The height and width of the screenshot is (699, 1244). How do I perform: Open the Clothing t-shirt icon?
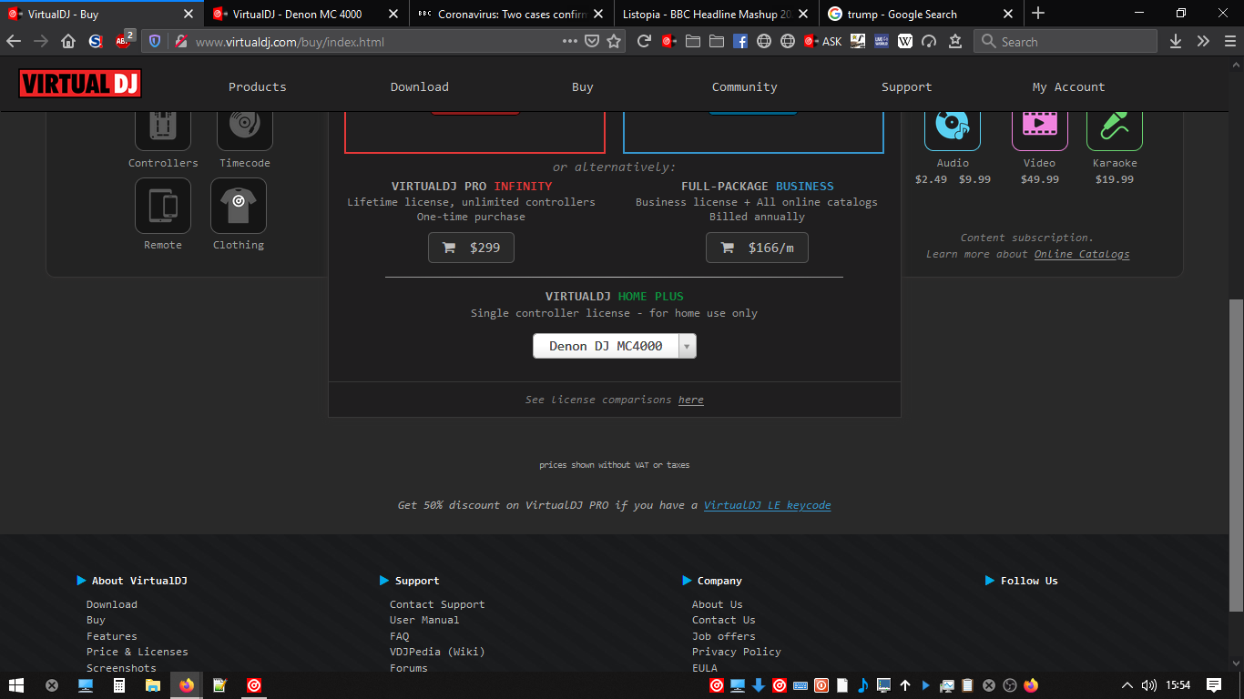(239, 206)
